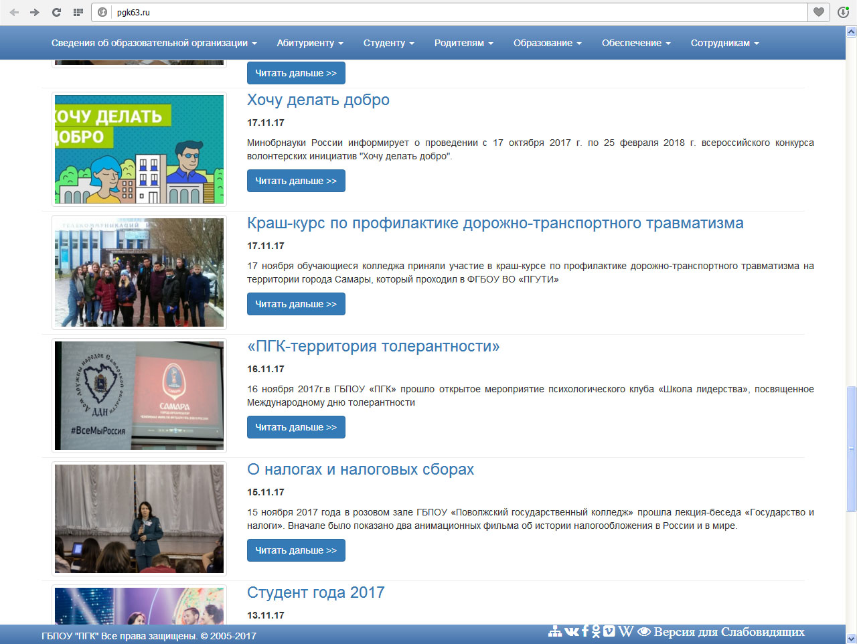Image resolution: width=857 pixels, height=644 pixels.
Task: Open the sitemap icon in the footer
Action: [x=555, y=631]
